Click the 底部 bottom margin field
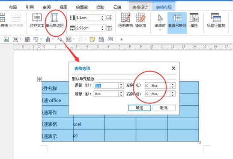This screenshot has height=159, width=233. pyautogui.click(x=106, y=94)
